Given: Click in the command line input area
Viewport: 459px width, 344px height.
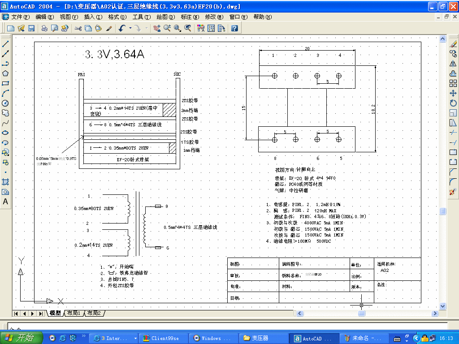Looking at the screenshot, I should (x=227, y=327).
